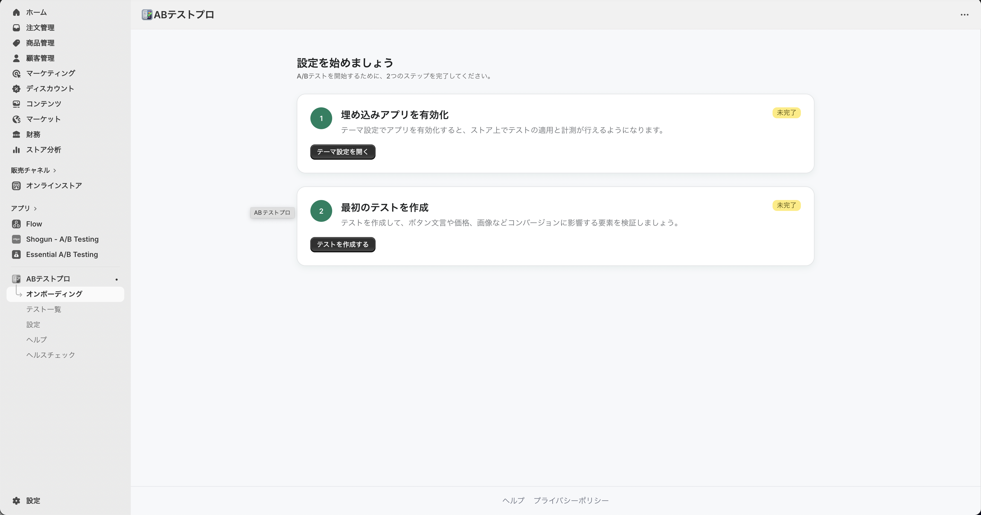Click the Shogun A/B Testing app icon
This screenshot has width=981, height=515.
click(x=16, y=239)
